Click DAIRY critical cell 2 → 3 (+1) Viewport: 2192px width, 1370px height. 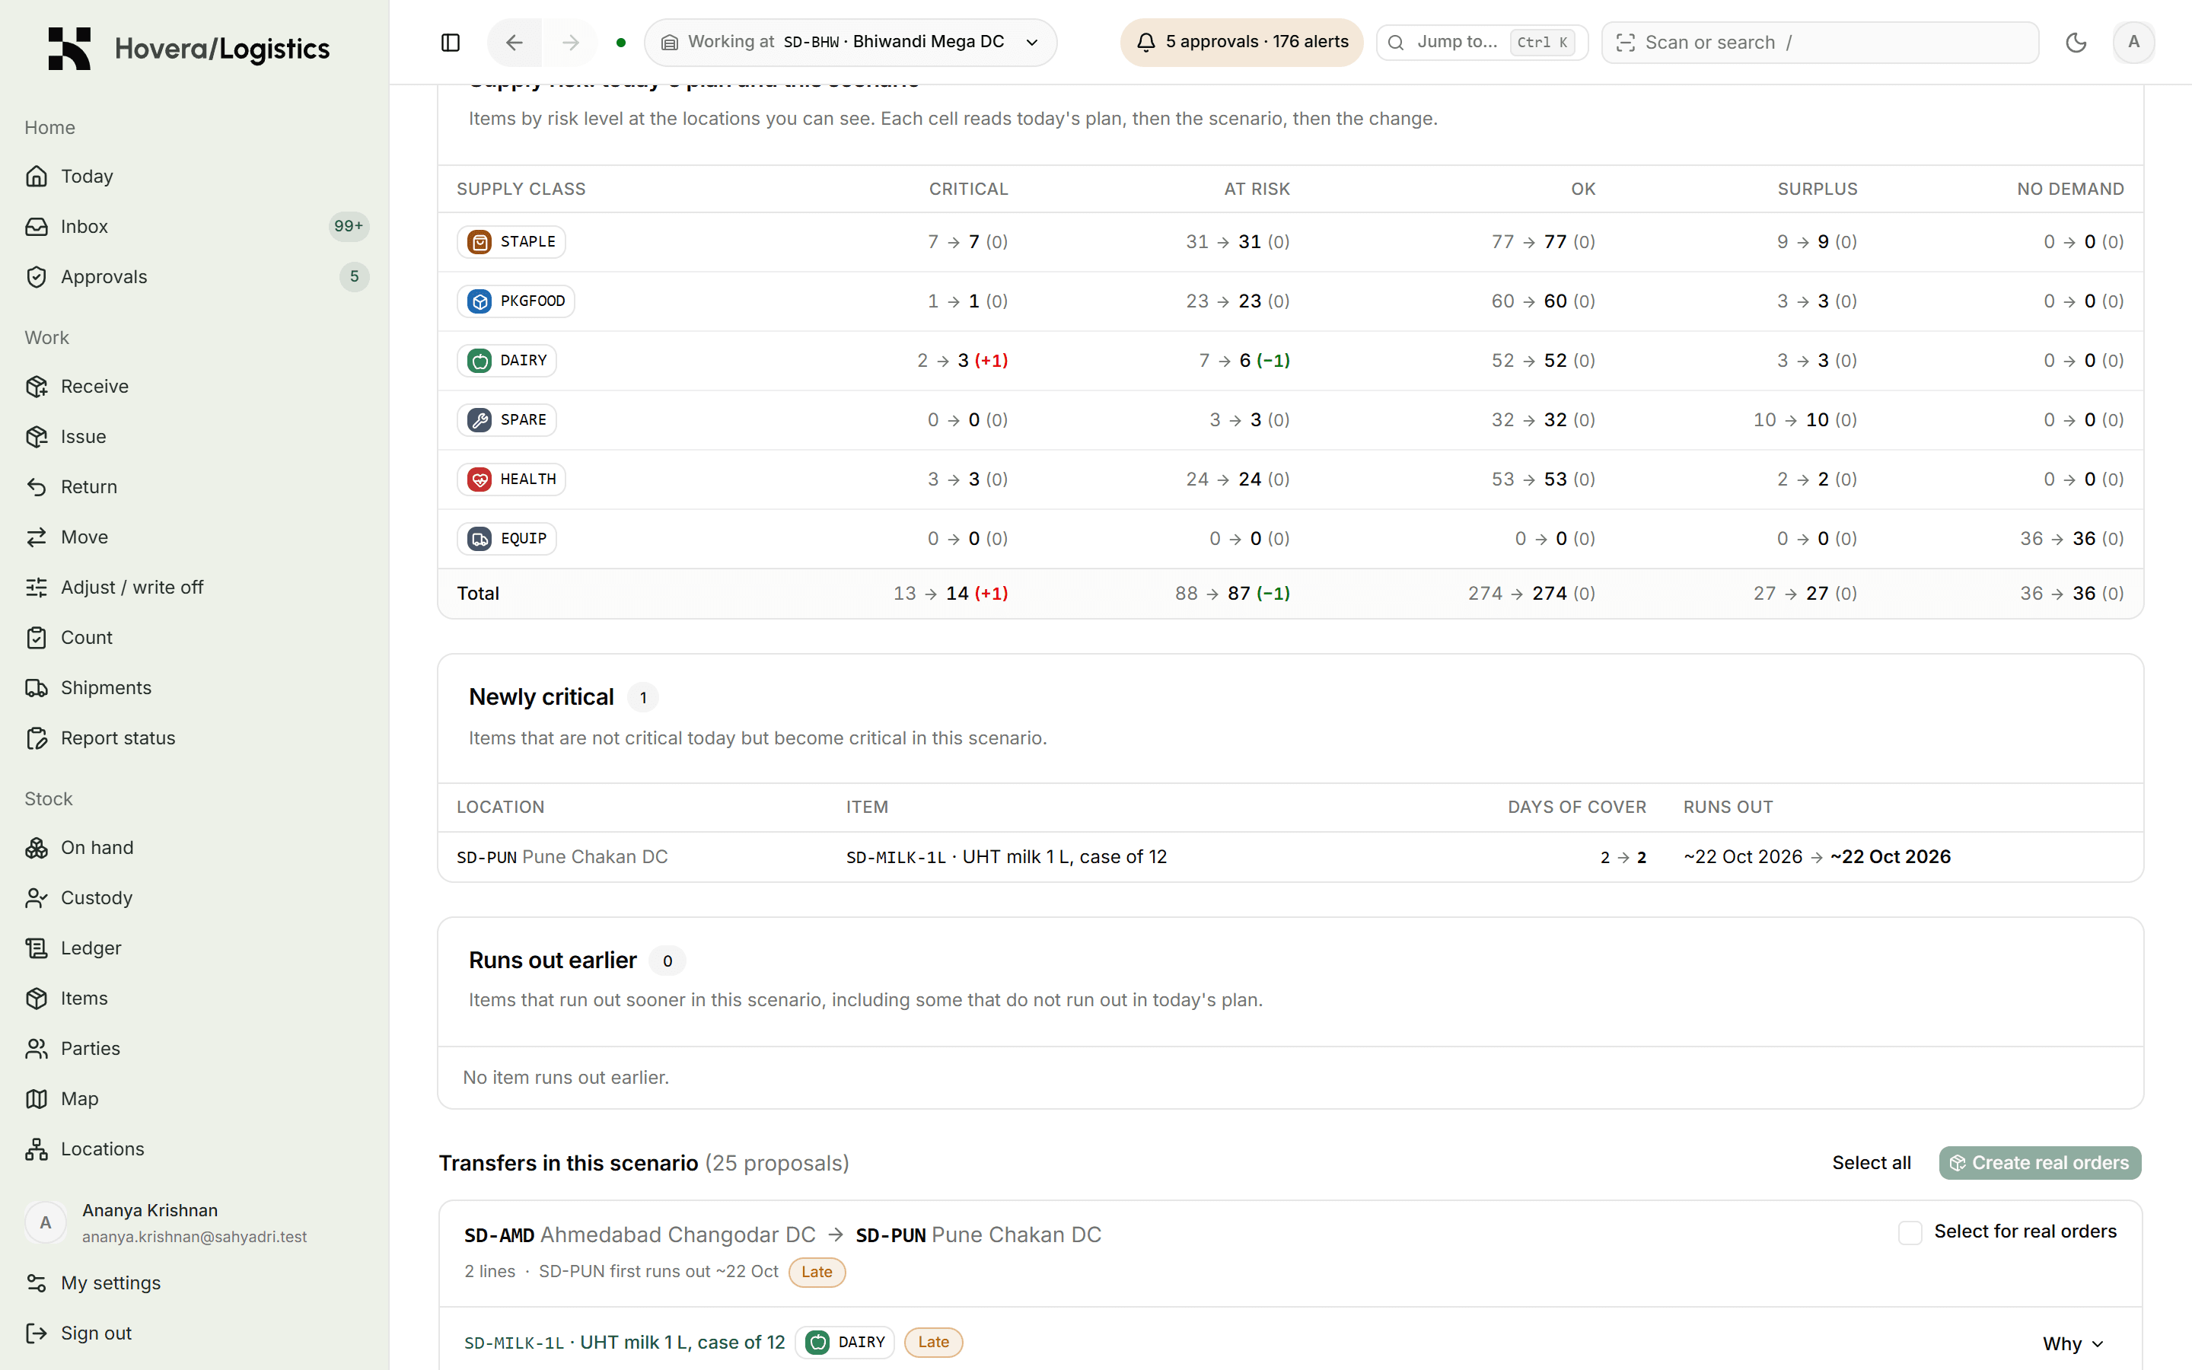point(962,361)
